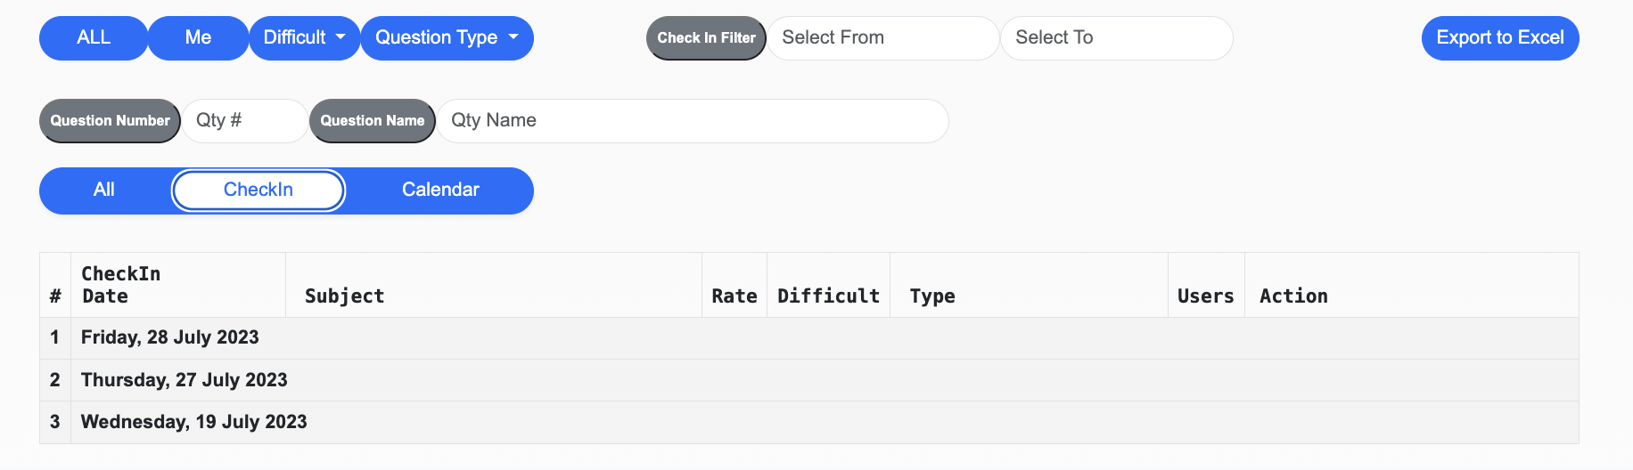Click the Type column header

coord(932,296)
